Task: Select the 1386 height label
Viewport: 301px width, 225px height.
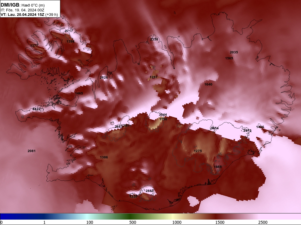Action: tap(104, 157)
